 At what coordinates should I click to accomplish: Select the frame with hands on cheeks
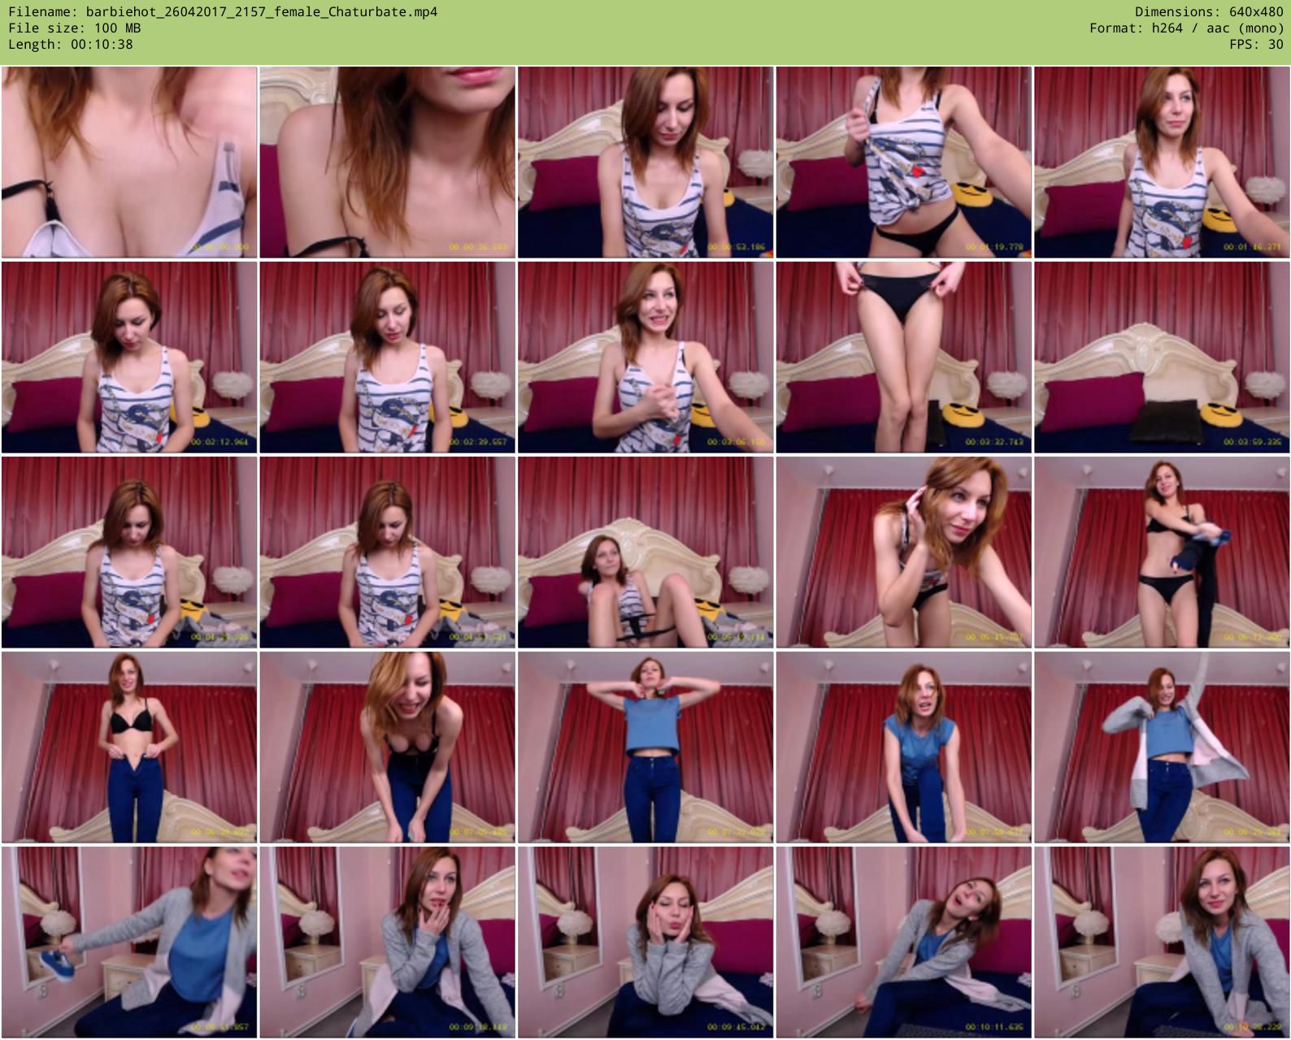coord(645,942)
